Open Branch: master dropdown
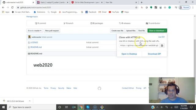The height and width of the screenshot is (110, 196). point(35,31)
